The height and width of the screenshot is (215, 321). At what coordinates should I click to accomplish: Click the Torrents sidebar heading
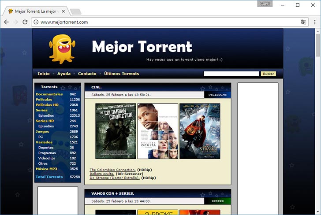point(49,87)
